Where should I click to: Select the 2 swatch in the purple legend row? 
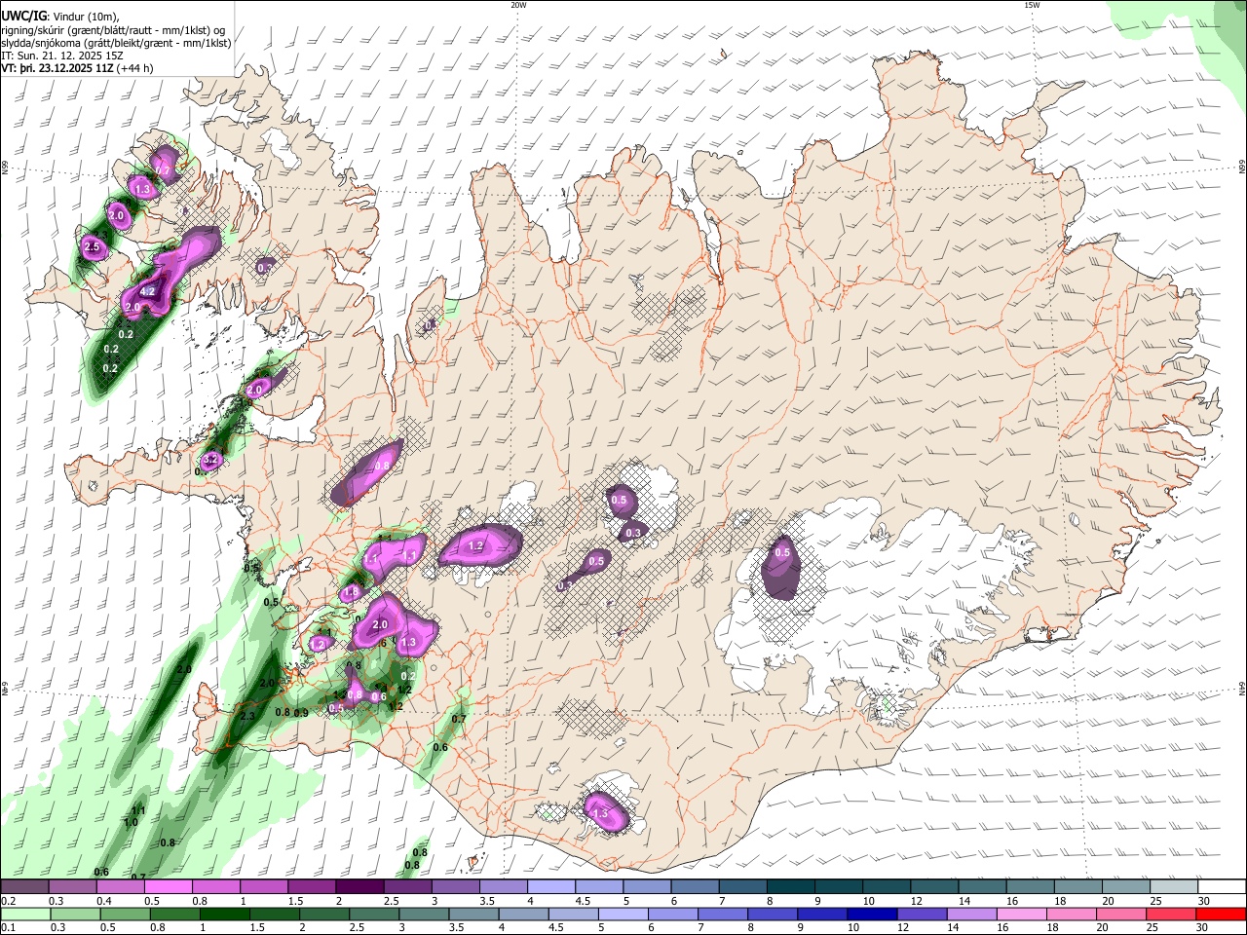coord(359,886)
